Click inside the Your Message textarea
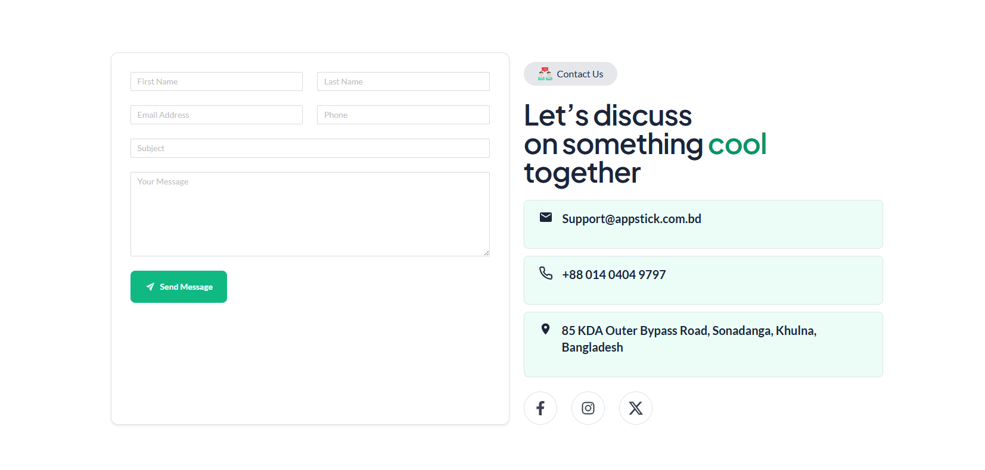Viewport: 985px width, 470px height. point(310,214)
